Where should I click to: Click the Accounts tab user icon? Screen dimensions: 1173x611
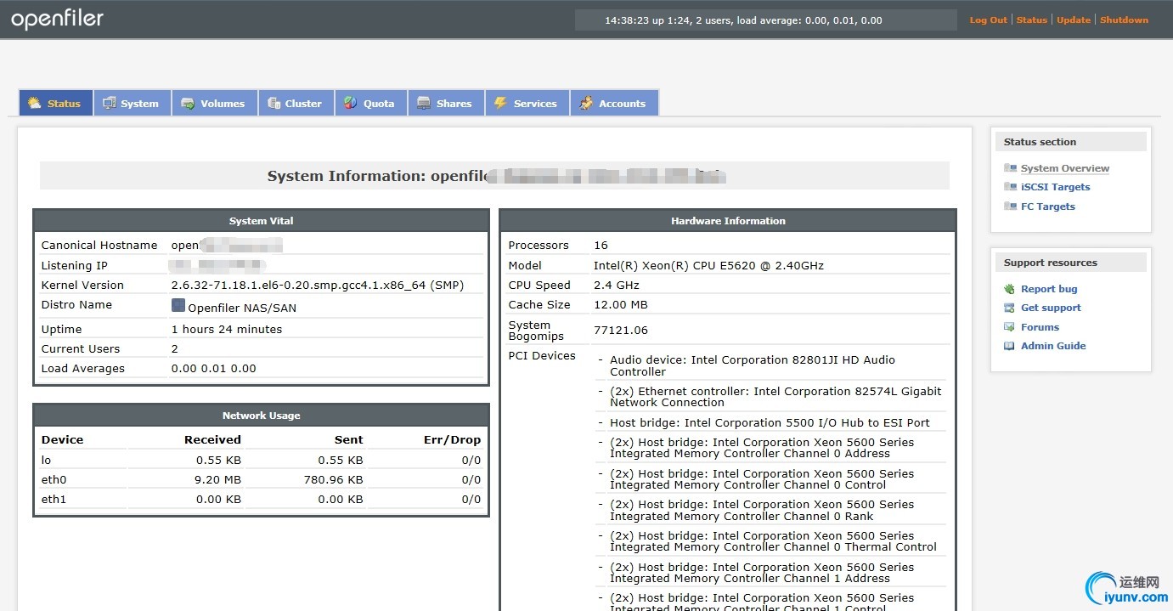point(586,104)
